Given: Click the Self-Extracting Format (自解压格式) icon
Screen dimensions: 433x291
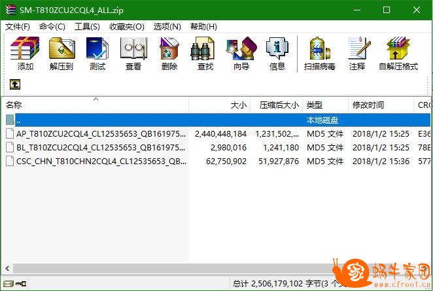Looking at the screenshot, I should click(x=398, y=48).
